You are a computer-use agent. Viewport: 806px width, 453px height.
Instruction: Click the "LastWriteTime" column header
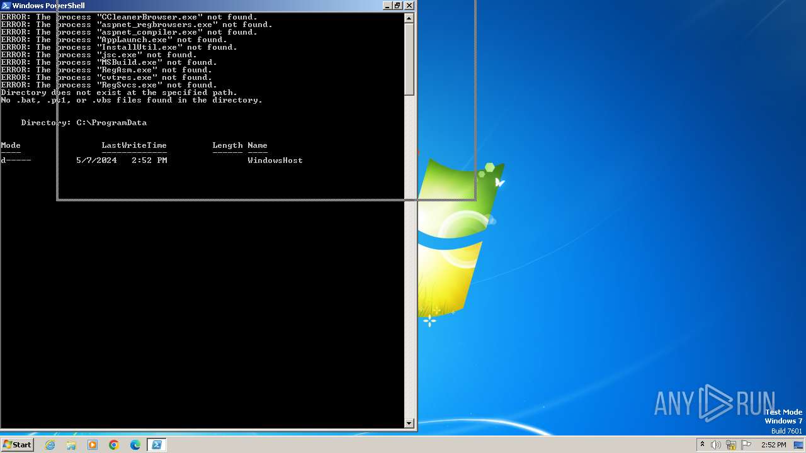[134, 145]
